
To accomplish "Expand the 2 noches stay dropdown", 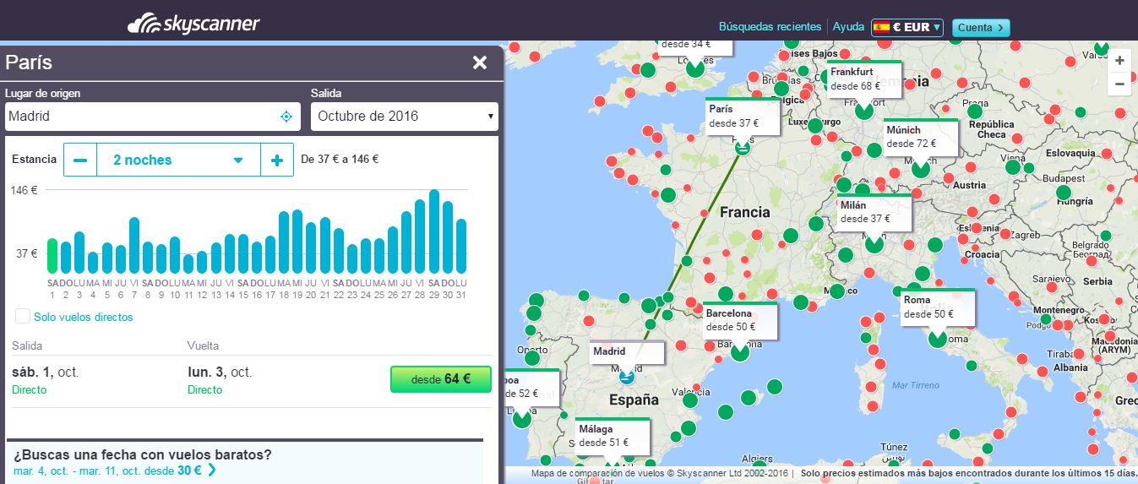I will 178,160.
